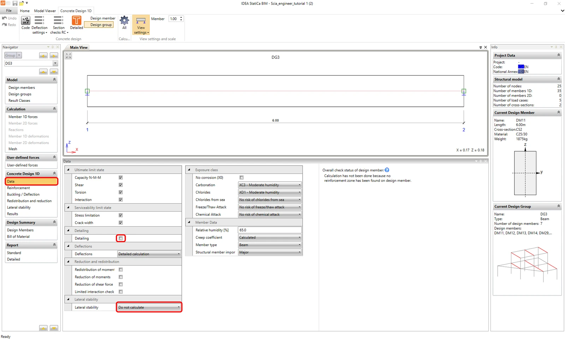This screenshot has width=565, height=339.
Task: Click the Member scale value field
Action: [x=174, y=19]
